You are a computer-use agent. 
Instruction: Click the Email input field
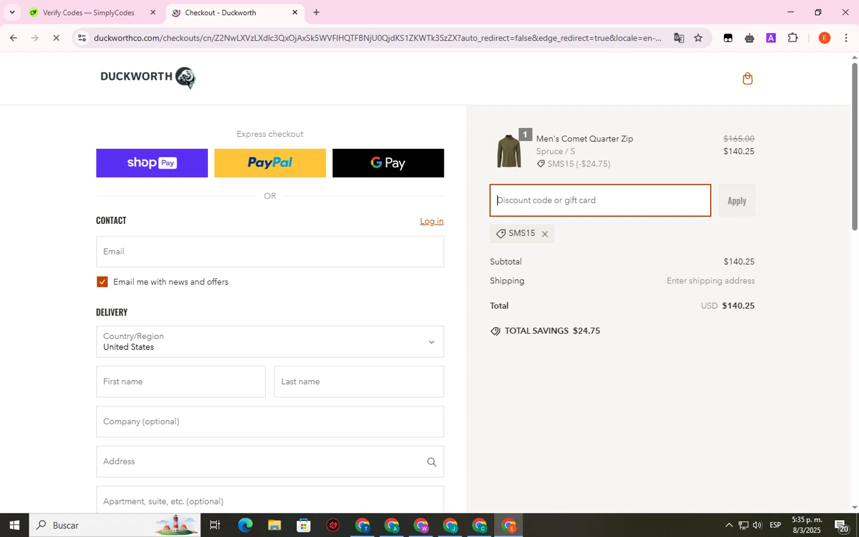coord(270,252)
